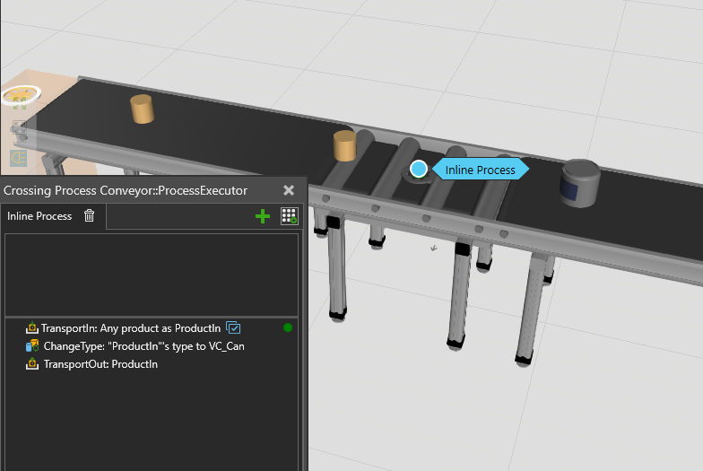Image resolution: width=703 pixels, height=471 pixels.
Task: Click the Inline Process label in viewport
Action: point(480,170)
